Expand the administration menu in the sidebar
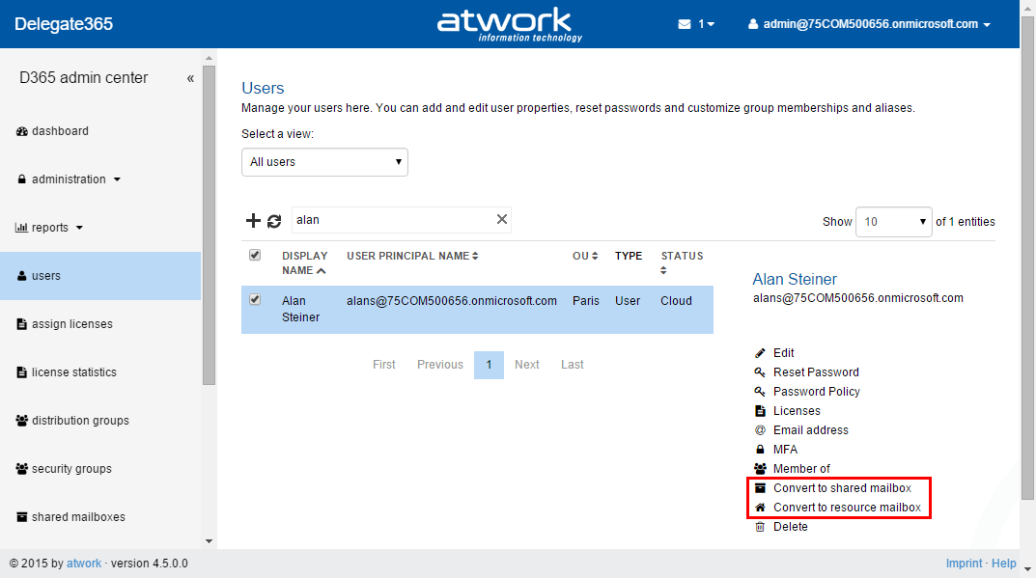Screen dimensions: 1036x578 point(69,179)
